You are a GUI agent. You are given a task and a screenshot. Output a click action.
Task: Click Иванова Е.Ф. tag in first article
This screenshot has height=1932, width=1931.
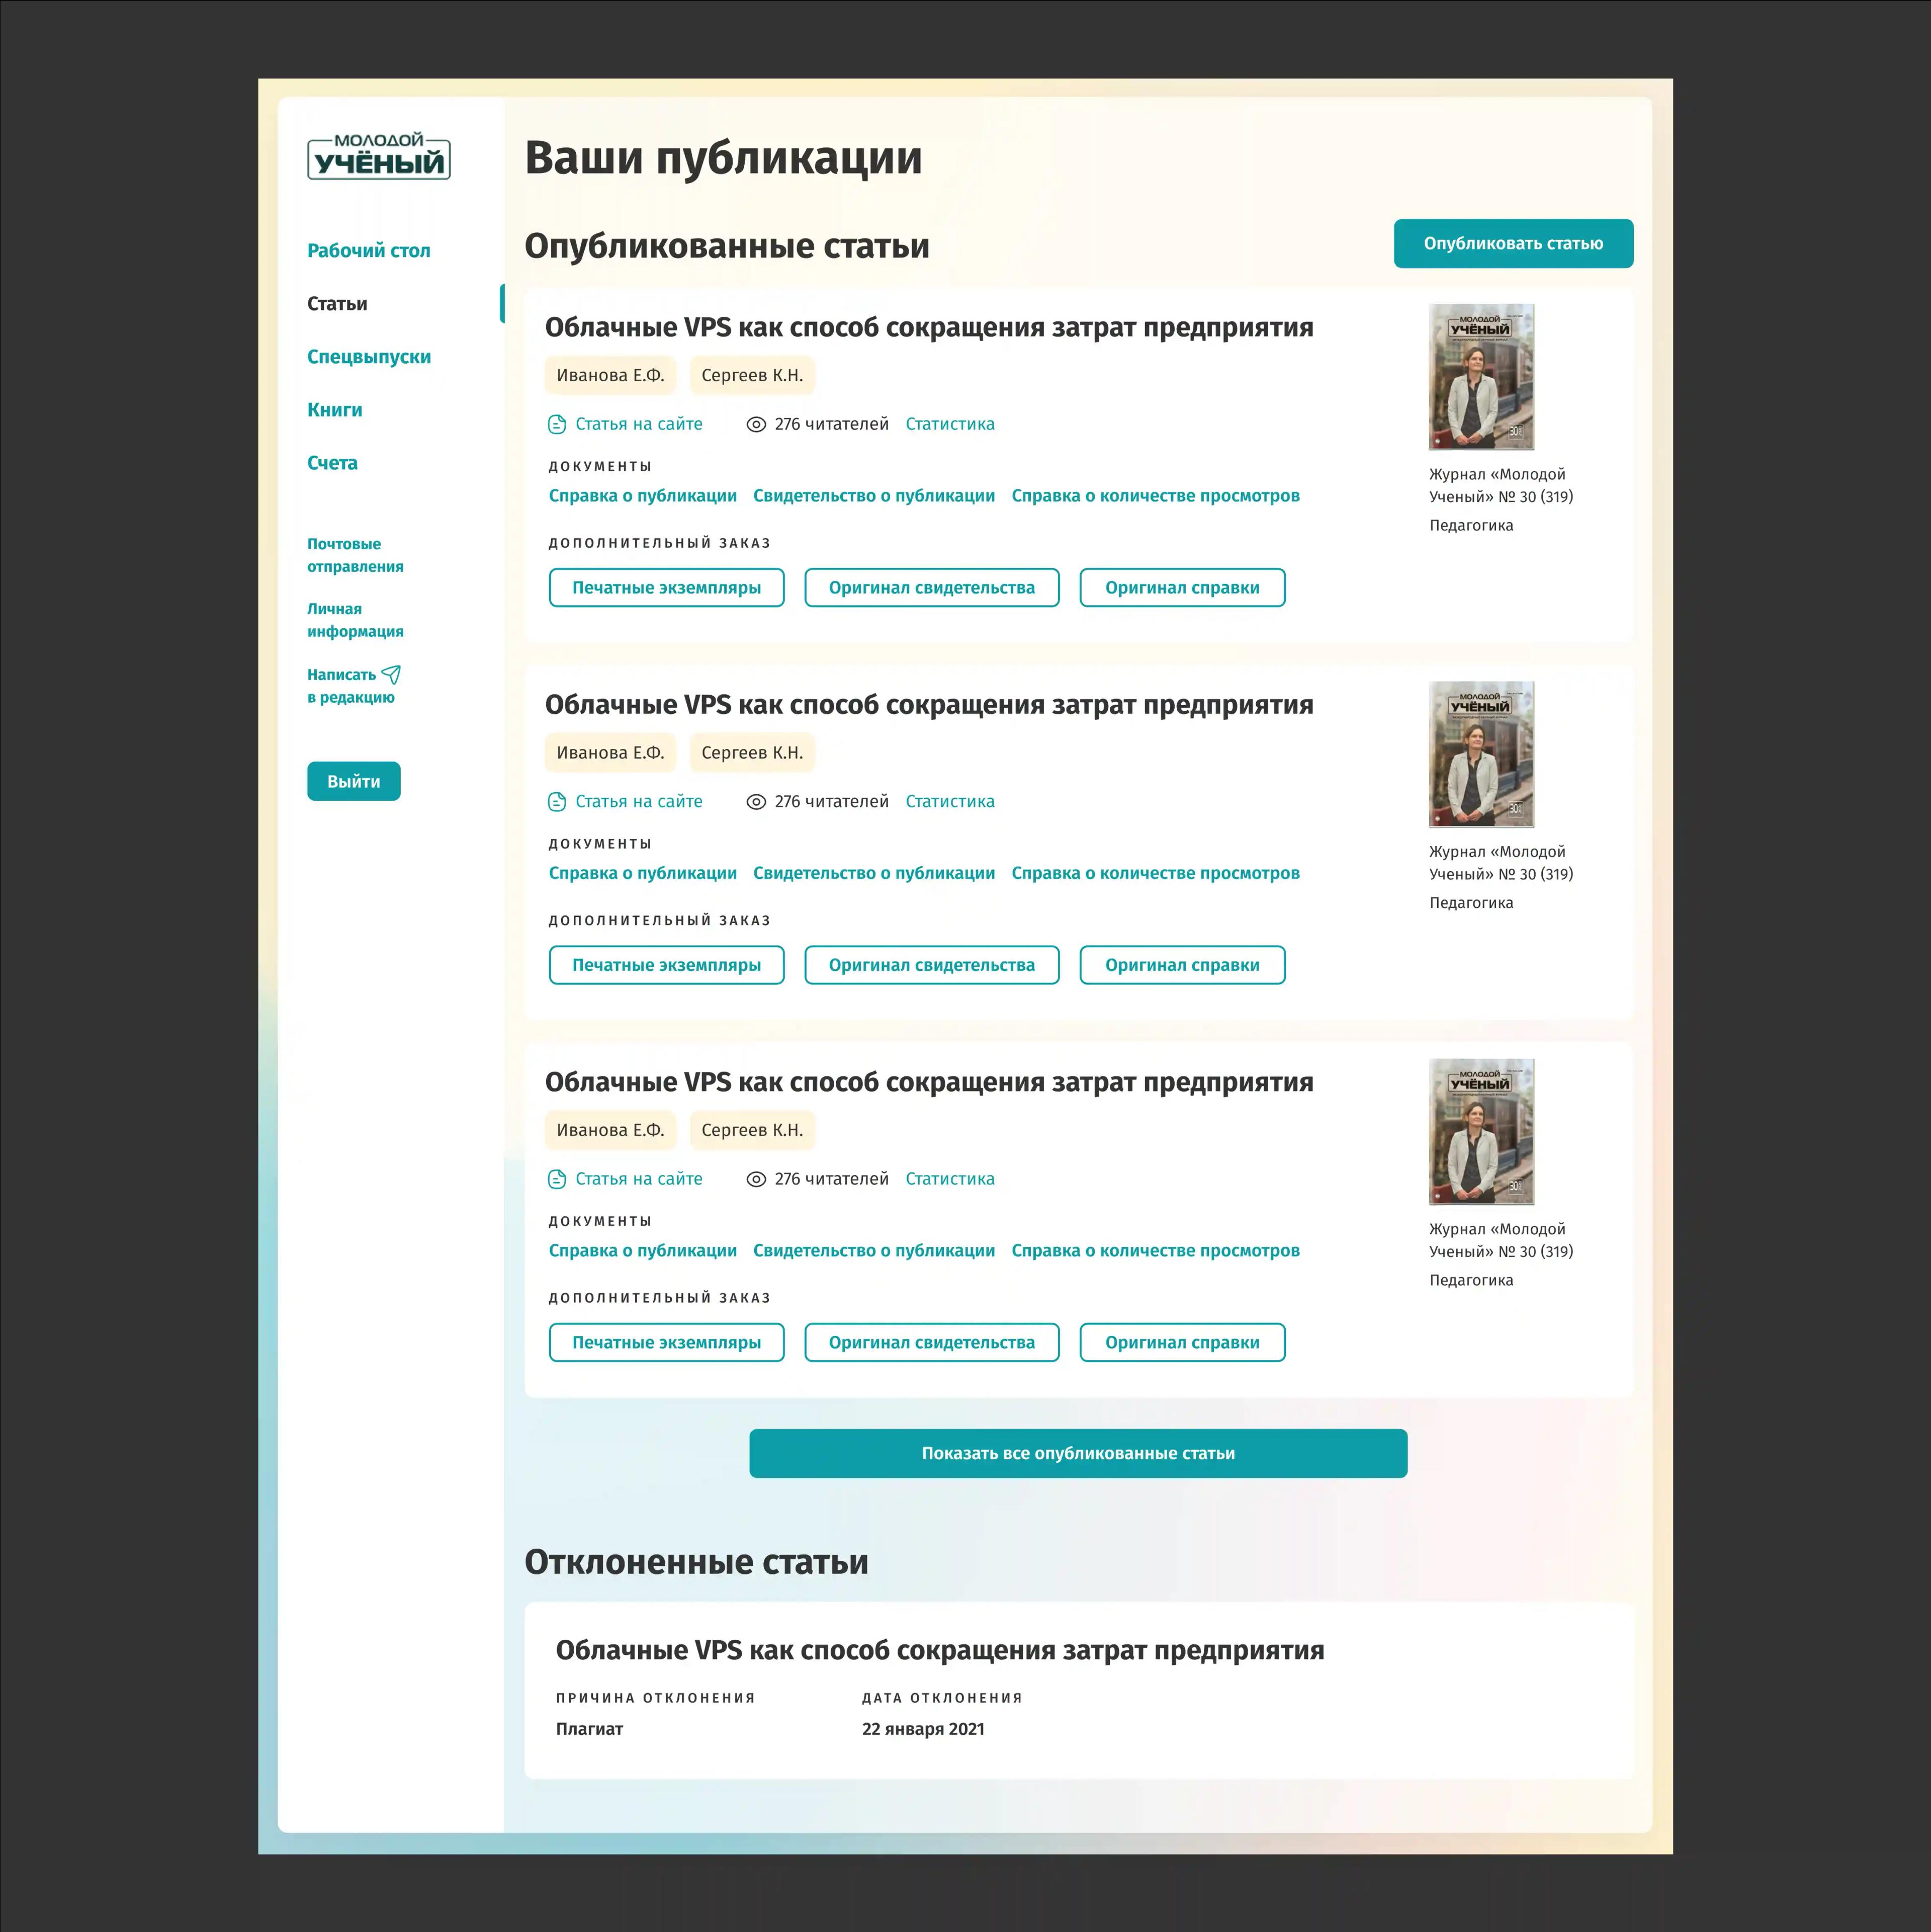point(610,376)
